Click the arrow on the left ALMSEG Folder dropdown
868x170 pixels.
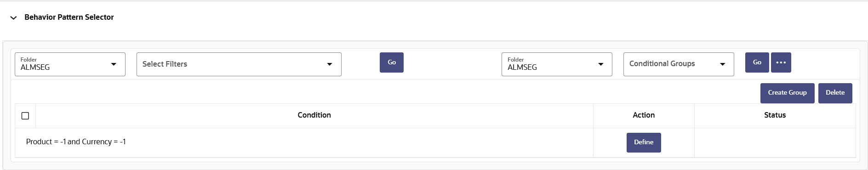114,64
